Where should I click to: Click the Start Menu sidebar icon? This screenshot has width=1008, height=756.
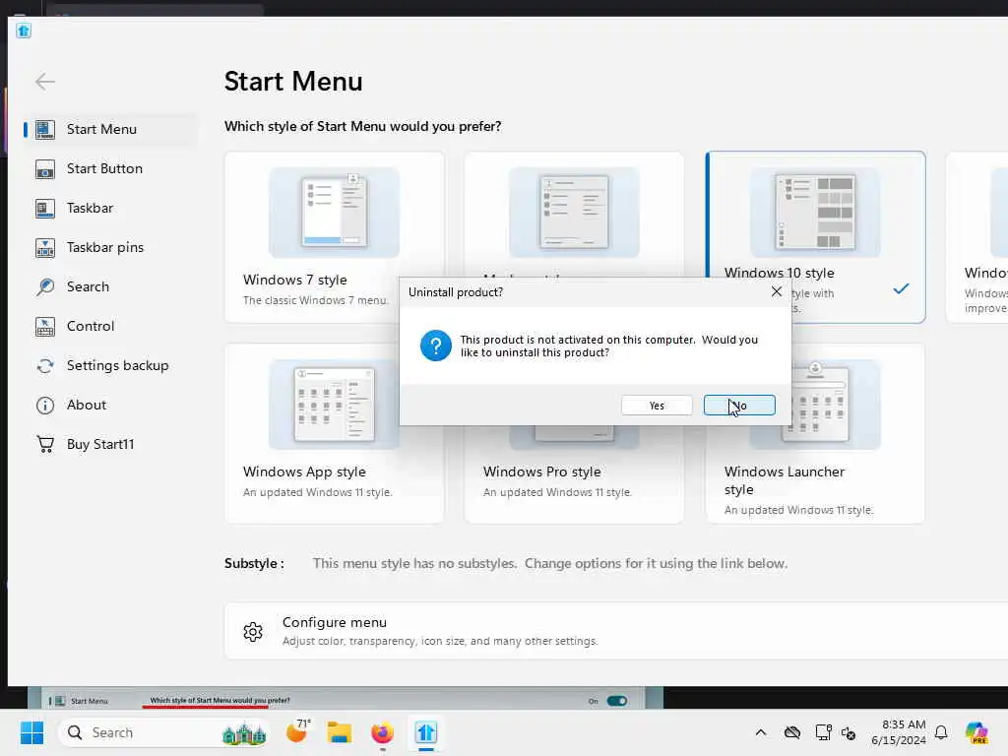coord(45,129)
